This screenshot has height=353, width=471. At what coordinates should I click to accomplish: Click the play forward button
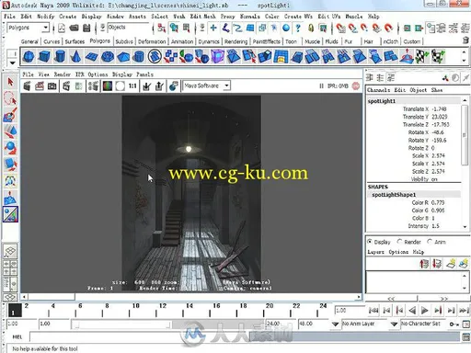click(425, 311)
